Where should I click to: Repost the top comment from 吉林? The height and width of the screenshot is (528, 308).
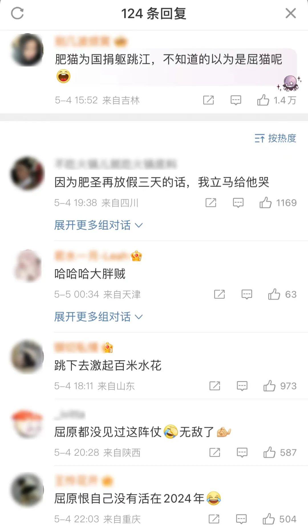pos(208,100)
